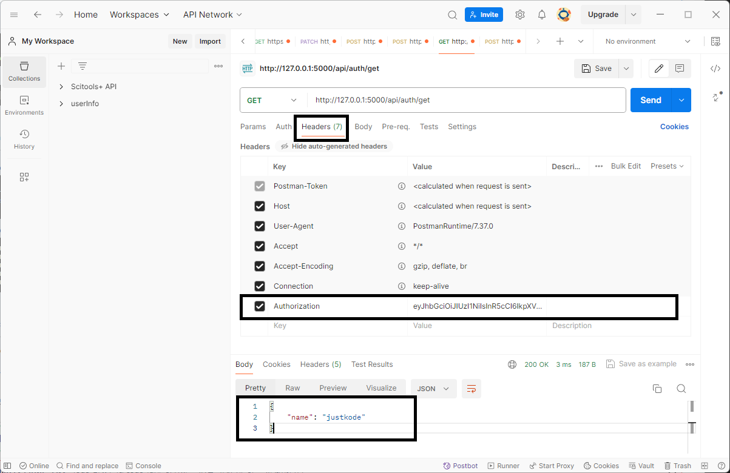
Task: Open response more options ellipsis
Action: (690, 364)
